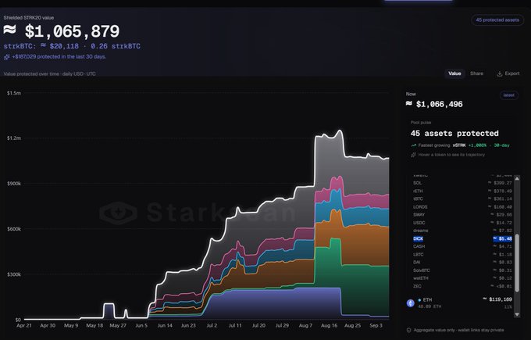Viewport: 531px width, 340px height.
Task: Click the scrollbar down arrow in asset list
Action: pos(517,314)
